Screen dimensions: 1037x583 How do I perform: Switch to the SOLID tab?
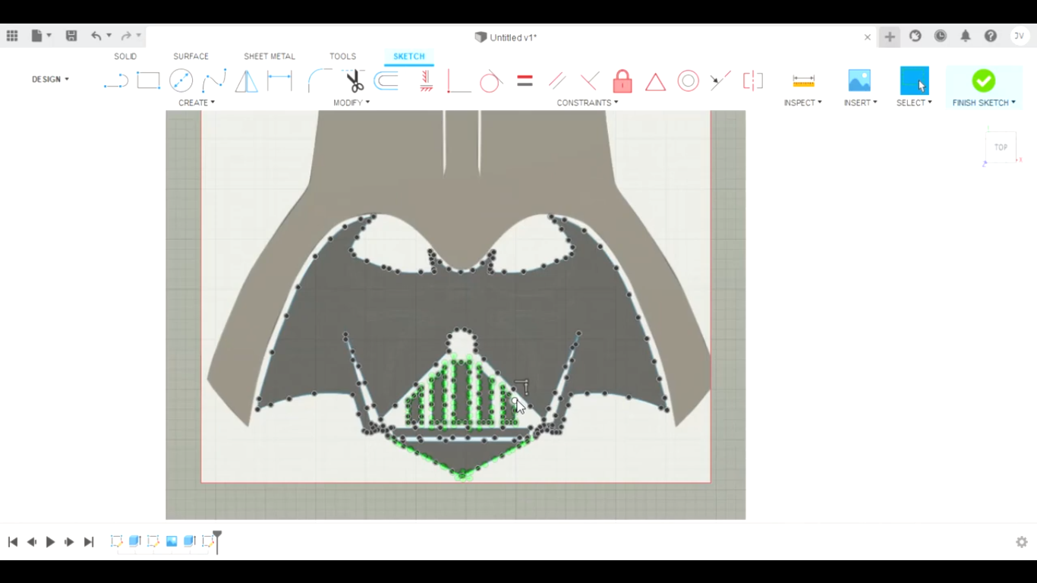tap(125, 56)
